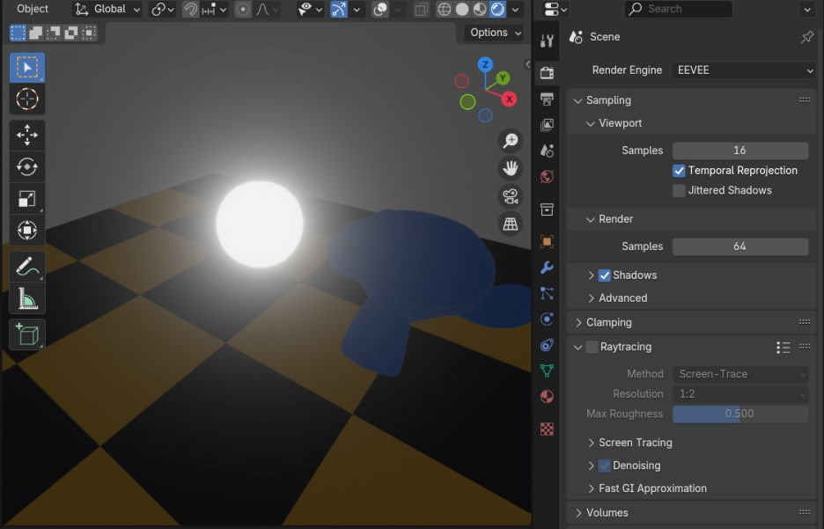Open the Options dropdown

pyautogui.click(x=494, y=33)
